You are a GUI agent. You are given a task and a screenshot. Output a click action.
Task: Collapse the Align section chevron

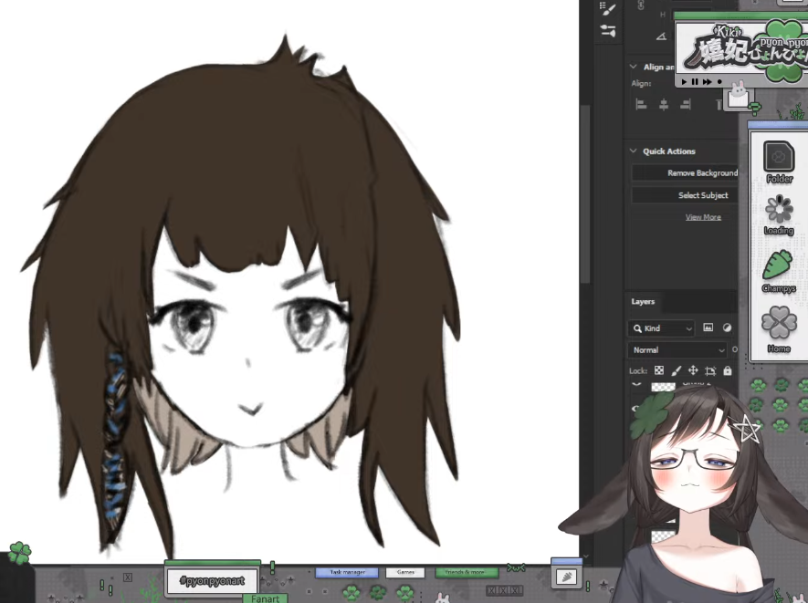coord(634,67)
